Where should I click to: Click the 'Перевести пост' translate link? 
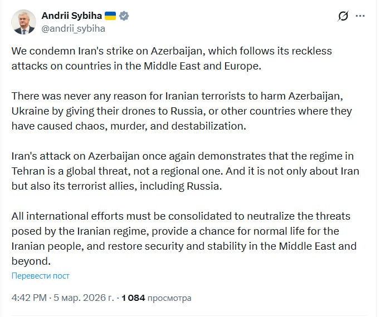pyautogui.click(x=40, y=275)
